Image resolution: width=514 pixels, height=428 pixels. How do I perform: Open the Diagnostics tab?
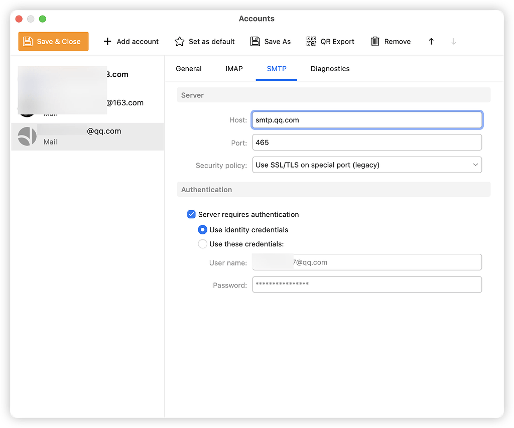330,69
